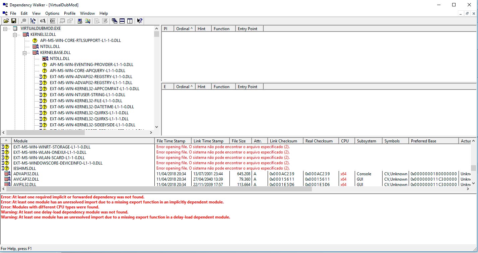Toggle Auto Expand tree toolbar icon

(33, 21)
